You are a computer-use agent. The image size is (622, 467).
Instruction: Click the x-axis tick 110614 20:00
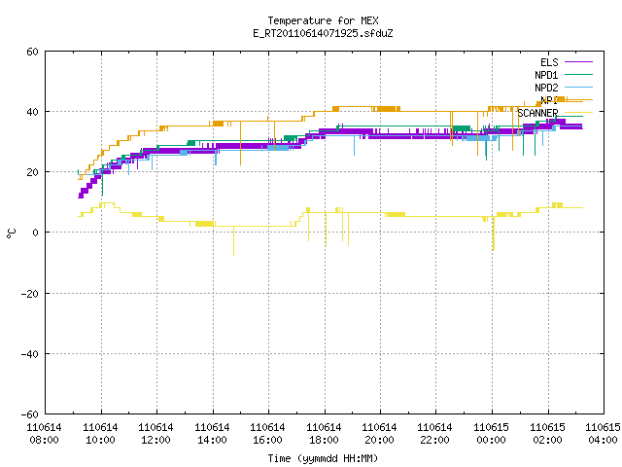click(x=380, y=434)
